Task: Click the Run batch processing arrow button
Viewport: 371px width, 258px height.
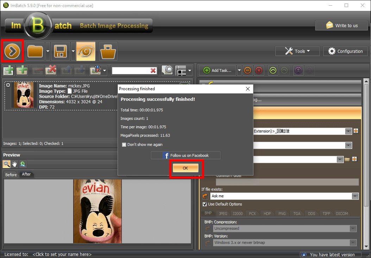Action: pos(13,51)
